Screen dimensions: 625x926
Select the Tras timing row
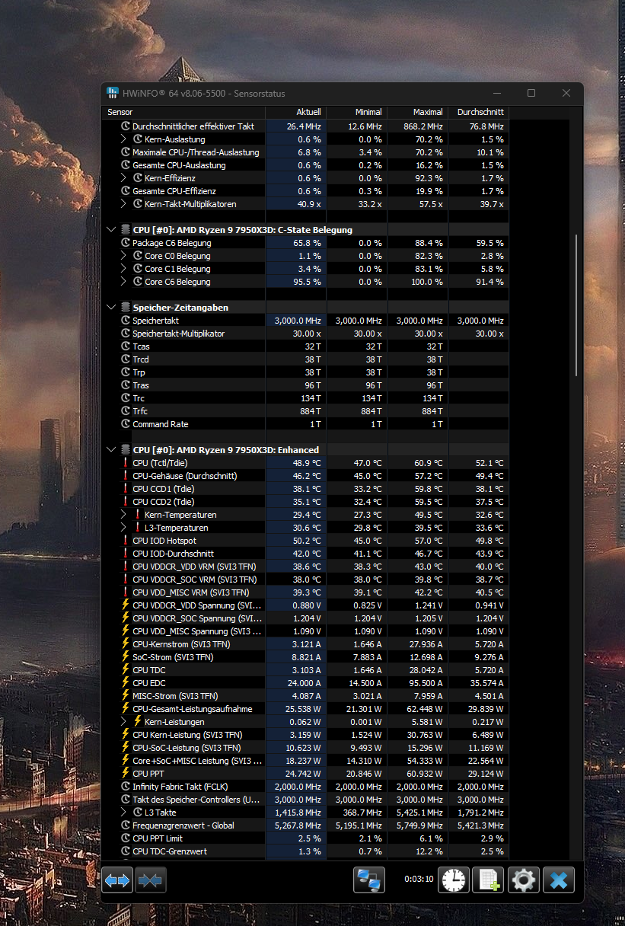307,385
